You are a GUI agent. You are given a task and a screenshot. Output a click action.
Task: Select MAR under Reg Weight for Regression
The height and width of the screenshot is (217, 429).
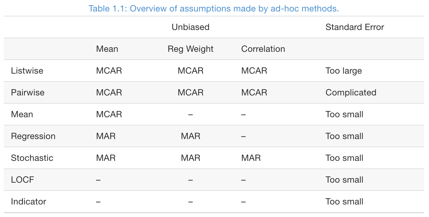[x=190, y=136]
